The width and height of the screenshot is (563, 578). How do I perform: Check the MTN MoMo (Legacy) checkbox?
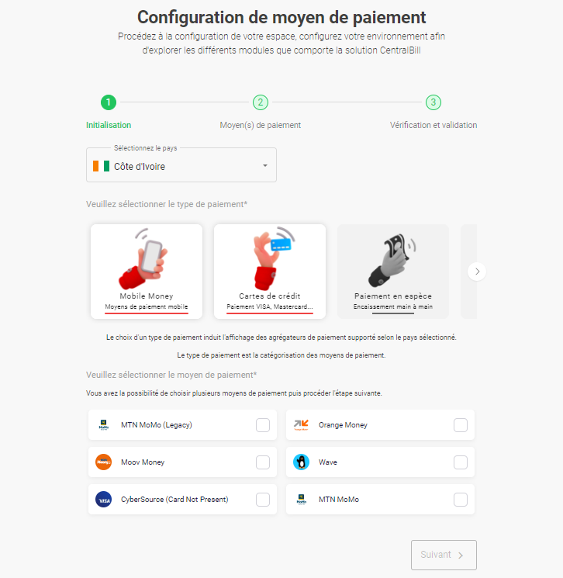(263, 425)
